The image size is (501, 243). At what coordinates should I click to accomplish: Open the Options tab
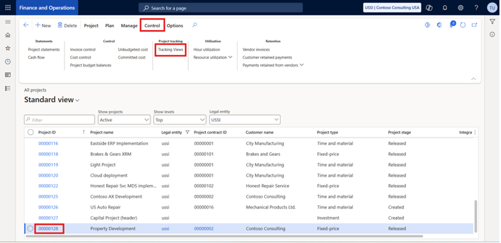click(175, 26)
